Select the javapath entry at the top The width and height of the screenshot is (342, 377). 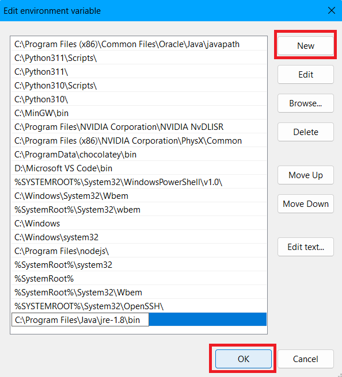pyautogui.click(x=139, y=44)
